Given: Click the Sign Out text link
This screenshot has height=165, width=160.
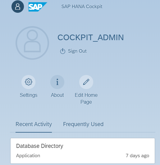Looking at the screenshot, I should pyautogui.click(x=77, y=51).
